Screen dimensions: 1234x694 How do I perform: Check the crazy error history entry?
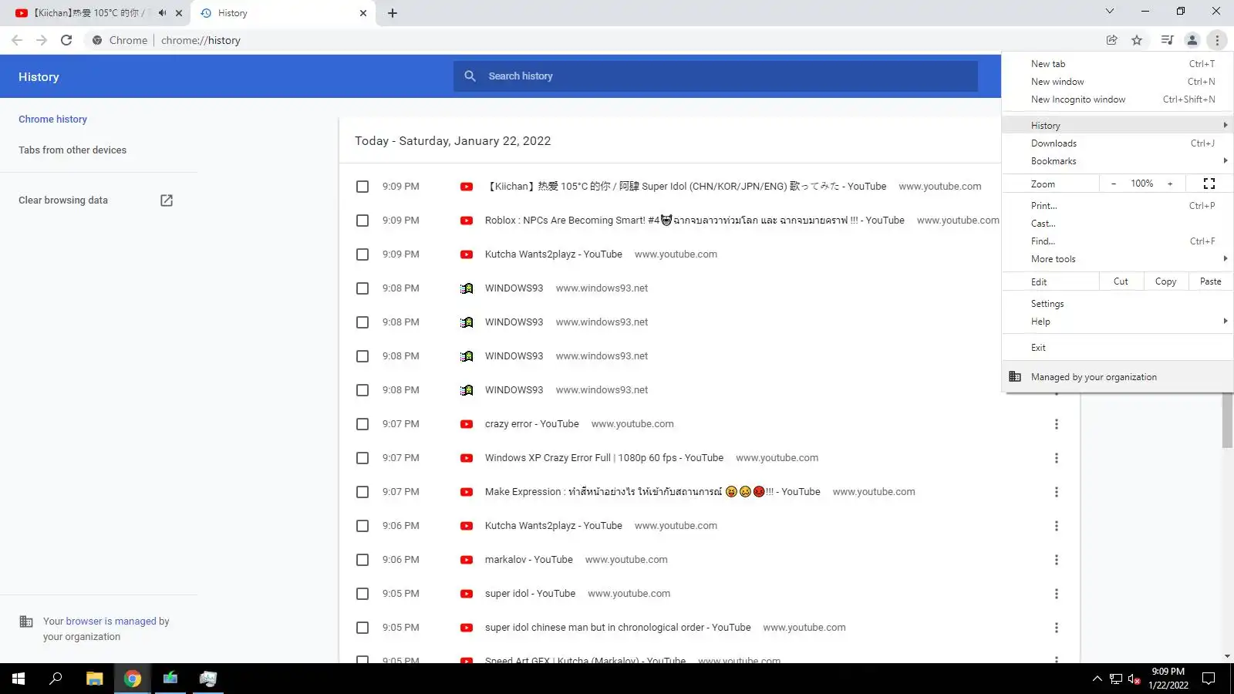[x=362, y=424]
